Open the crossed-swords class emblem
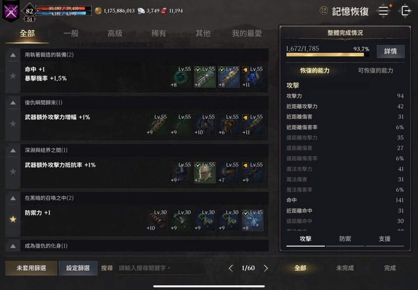418x290 pixels. pyautogui.click(x=11, y=11)
